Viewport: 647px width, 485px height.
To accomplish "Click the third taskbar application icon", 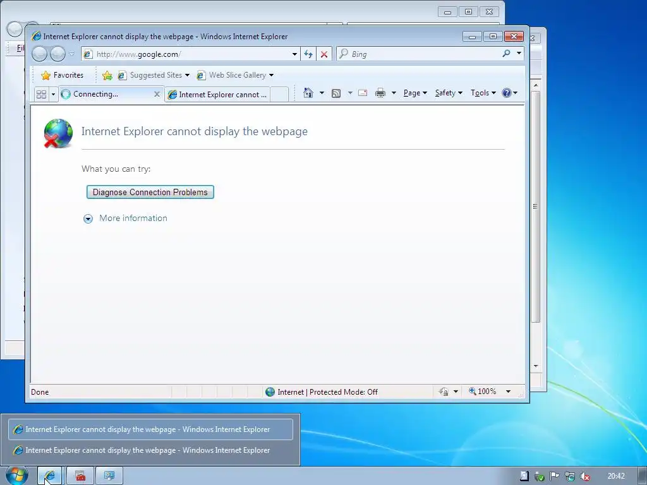I will coord(109,476).
